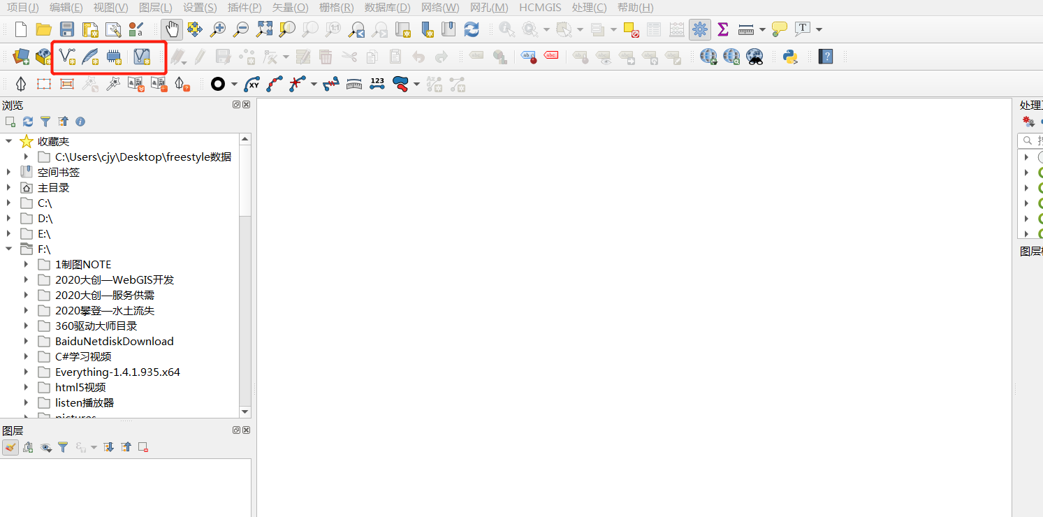Viewport: 1043px width, 517px height.
Task: Click New Shapefile Layer icon
Action: [x=68, y=57]
